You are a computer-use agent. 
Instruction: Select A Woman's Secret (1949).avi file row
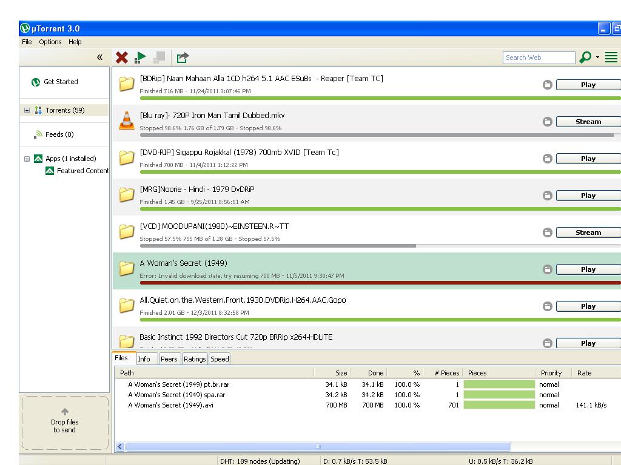(x=367, y=405)
